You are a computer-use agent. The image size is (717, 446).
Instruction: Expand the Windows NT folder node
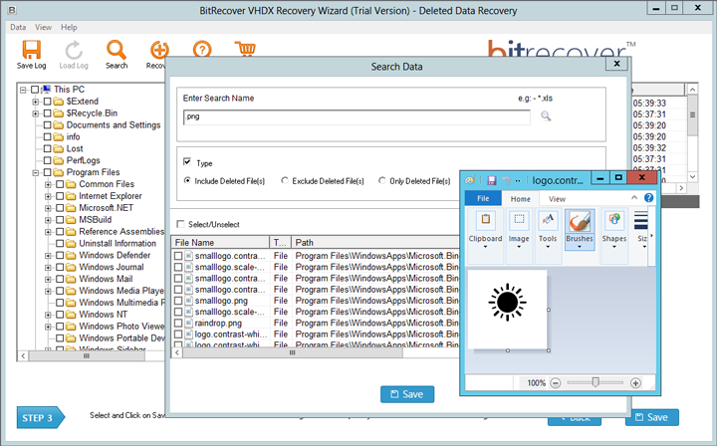[x=48, y=315]
